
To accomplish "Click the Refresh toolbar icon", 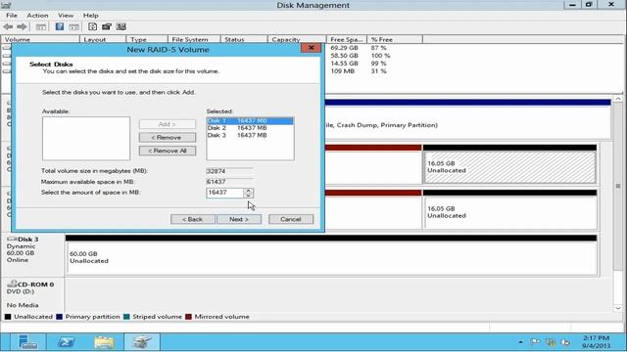I will pos(92,26).
